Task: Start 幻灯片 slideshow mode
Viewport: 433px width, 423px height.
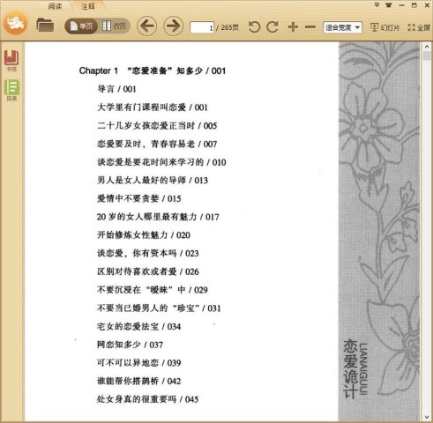Action: [384, 27]
